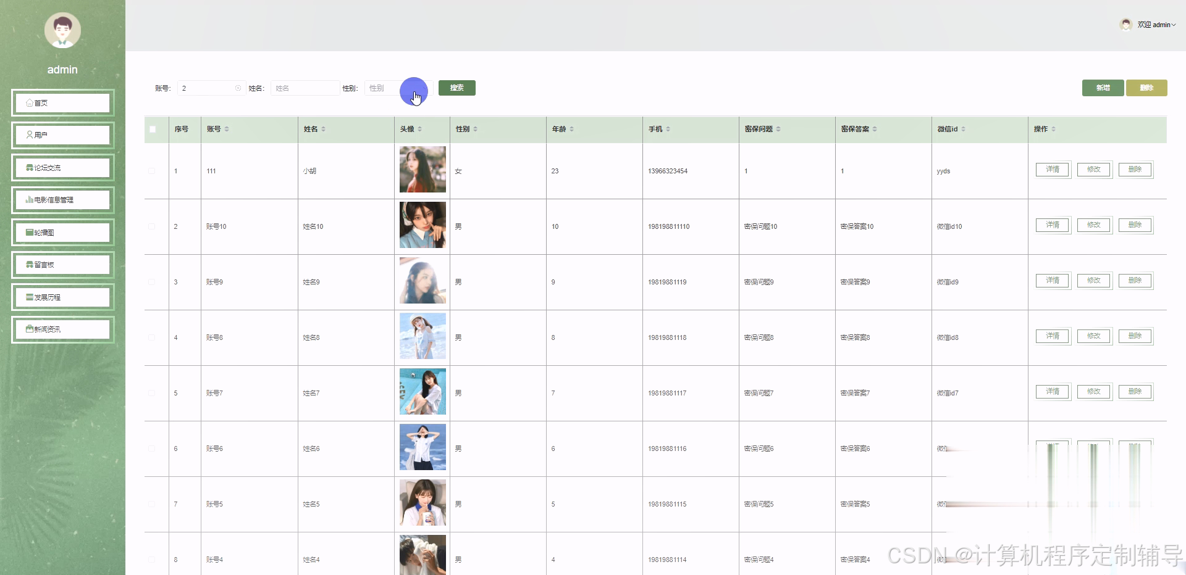Click 修改 for the 小胡 row
1186x575 pixels.
tap(1094, 170)
